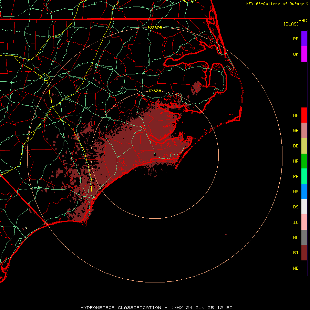Click the GC legend label

point(296,238)
